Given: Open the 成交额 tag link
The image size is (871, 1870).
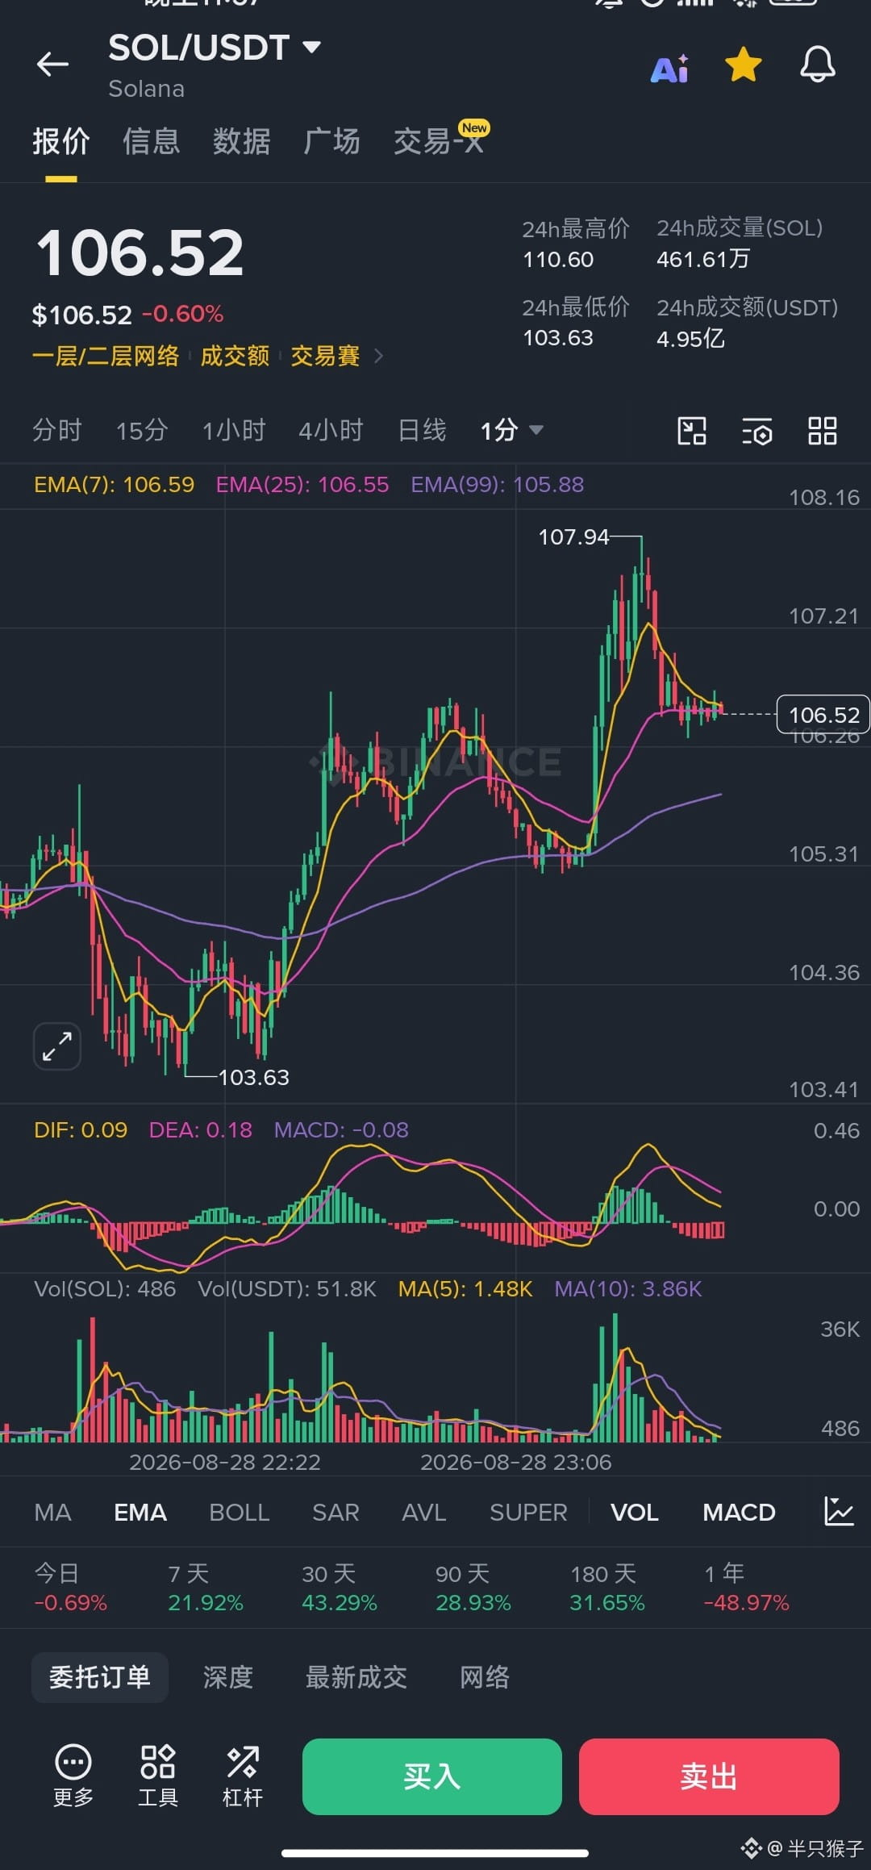Looking at the screenshot, I should [x=235, y=356].
